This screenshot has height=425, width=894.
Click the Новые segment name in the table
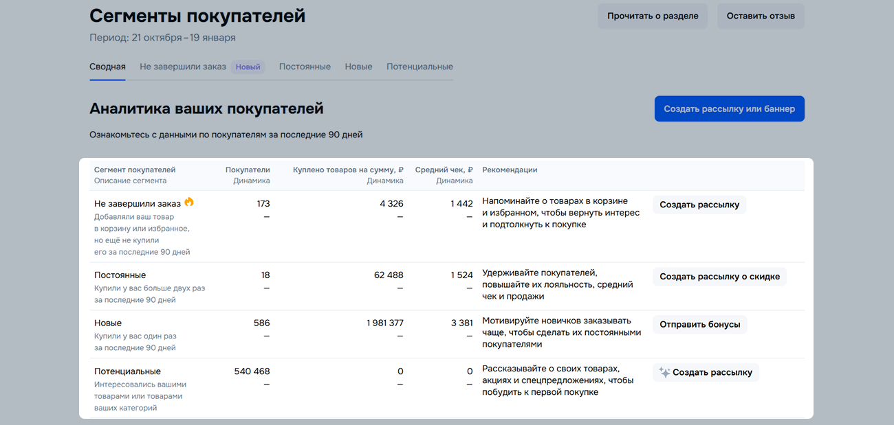pyautogui.click(x=108, y=323)
